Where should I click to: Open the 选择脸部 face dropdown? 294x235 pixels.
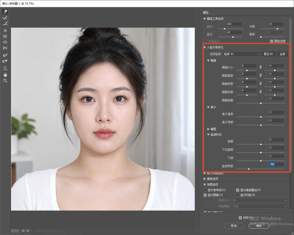coord(242,54)
